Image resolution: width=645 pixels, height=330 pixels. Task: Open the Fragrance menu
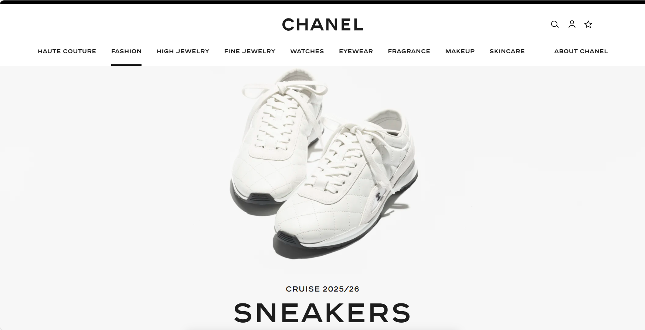pos(409,51)
